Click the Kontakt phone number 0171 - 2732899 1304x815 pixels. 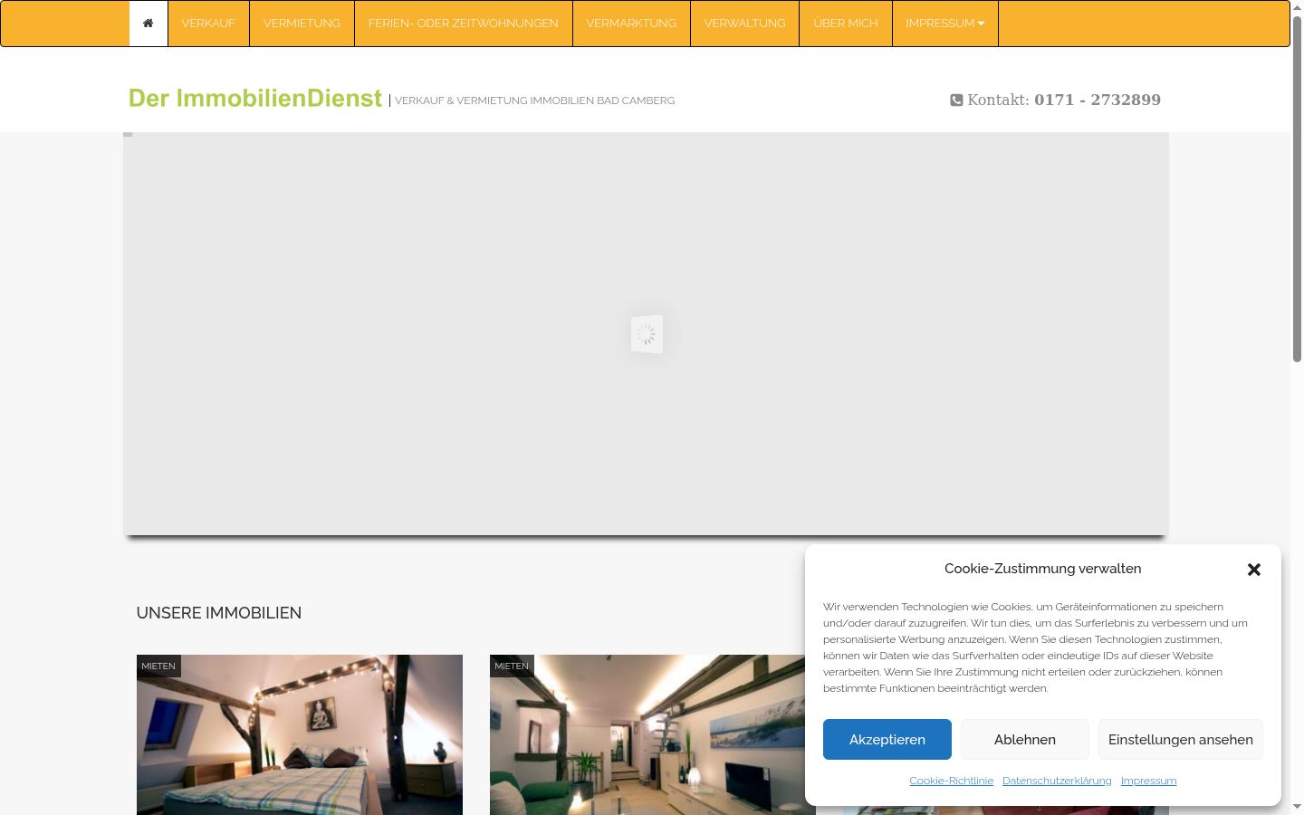(1098, 100)
